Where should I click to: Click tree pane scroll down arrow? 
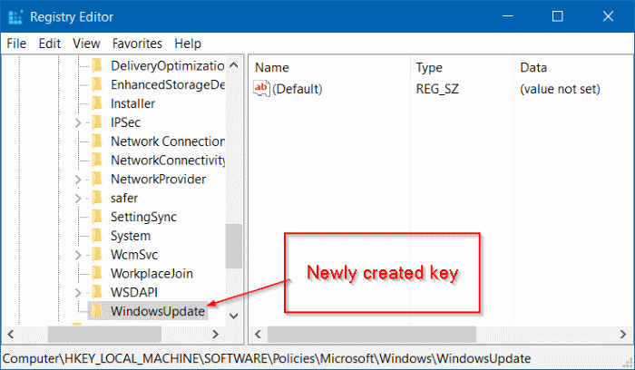pyautogui.click(x=234, y=316)
